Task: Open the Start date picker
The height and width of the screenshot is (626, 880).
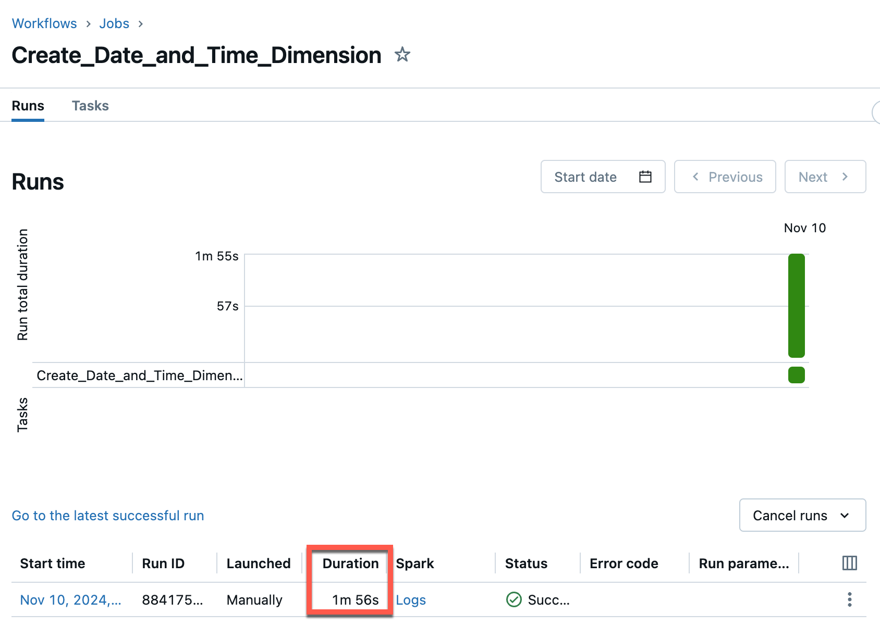Action: point(602,177)
